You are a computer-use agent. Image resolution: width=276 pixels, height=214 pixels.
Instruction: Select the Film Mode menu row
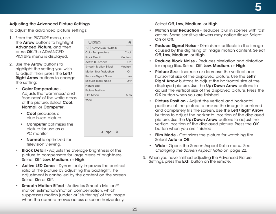click(x=108, y=95)
